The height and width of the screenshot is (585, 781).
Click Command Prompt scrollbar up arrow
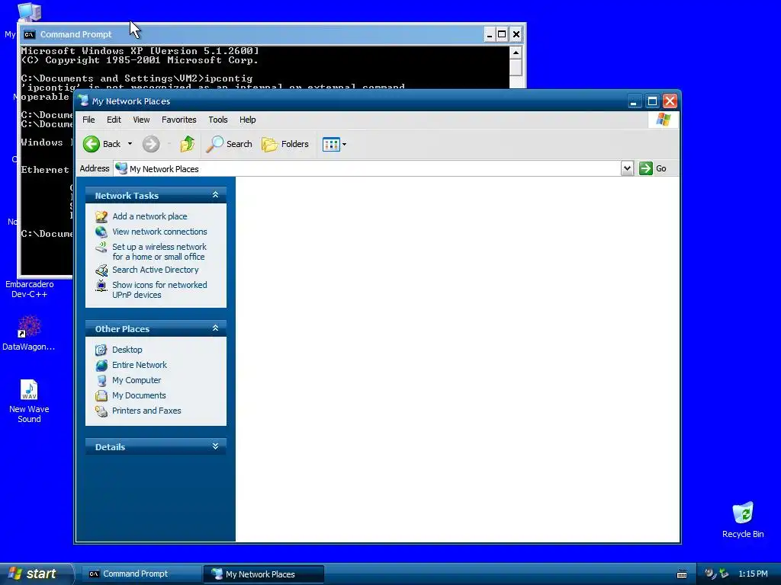pos(516,53)
